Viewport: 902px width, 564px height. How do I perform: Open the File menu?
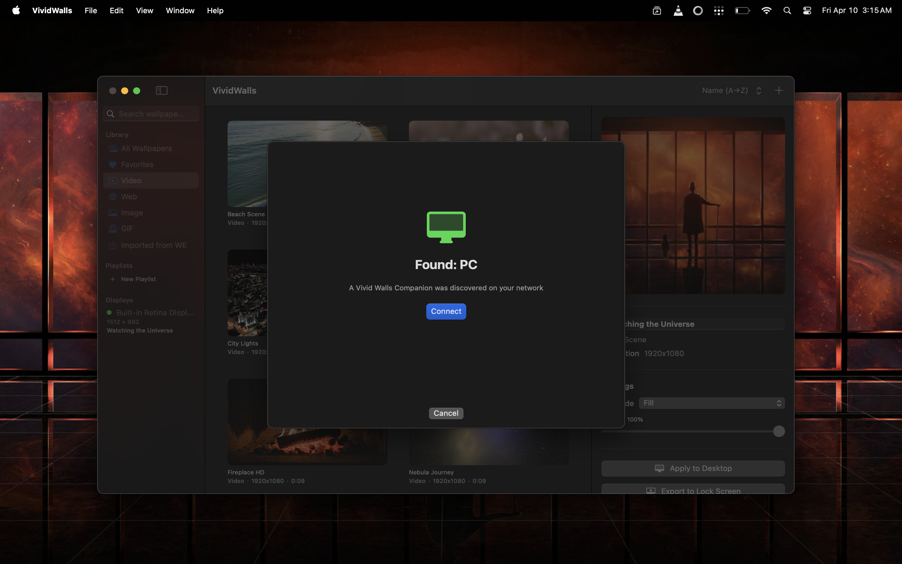(x=91, y=10)
